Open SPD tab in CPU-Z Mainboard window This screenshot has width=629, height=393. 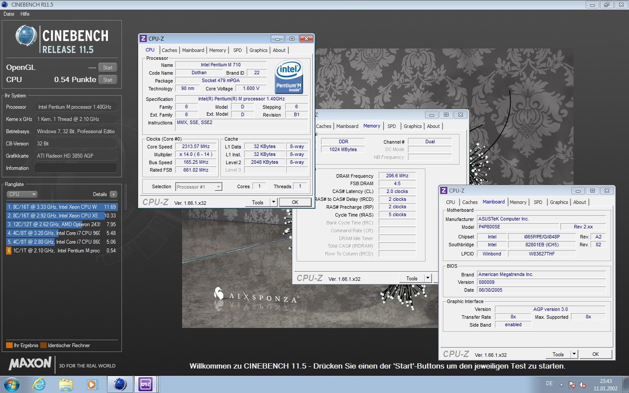point(538,202)
